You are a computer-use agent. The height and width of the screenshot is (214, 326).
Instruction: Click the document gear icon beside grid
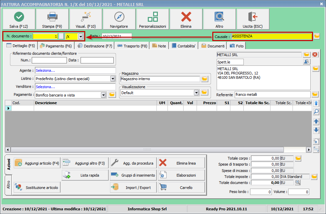[x=316, y=141]
